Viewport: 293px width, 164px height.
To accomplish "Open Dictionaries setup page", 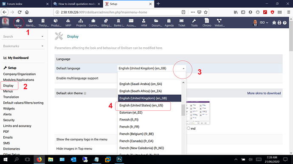I will point(11,149).
